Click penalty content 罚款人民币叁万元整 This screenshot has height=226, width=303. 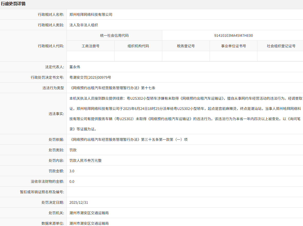click(85, 161)
